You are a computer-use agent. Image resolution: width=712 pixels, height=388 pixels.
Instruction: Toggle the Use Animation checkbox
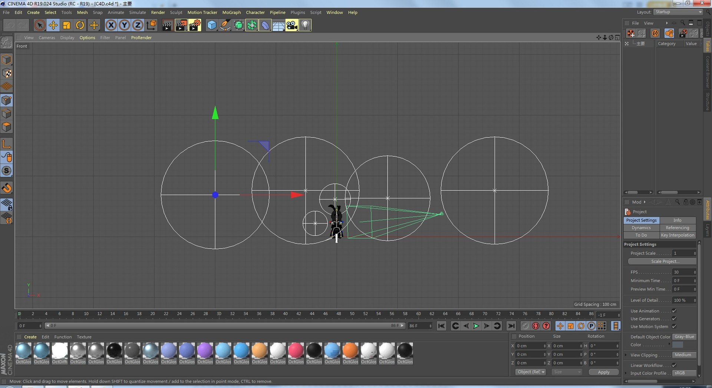click(x=674, y=311)
